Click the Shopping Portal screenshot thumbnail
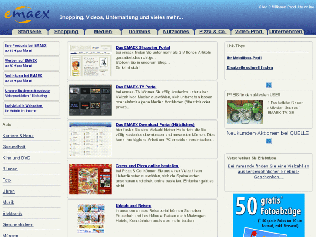The height and width of the screenshot is (237, 316). tap(90, 60)
